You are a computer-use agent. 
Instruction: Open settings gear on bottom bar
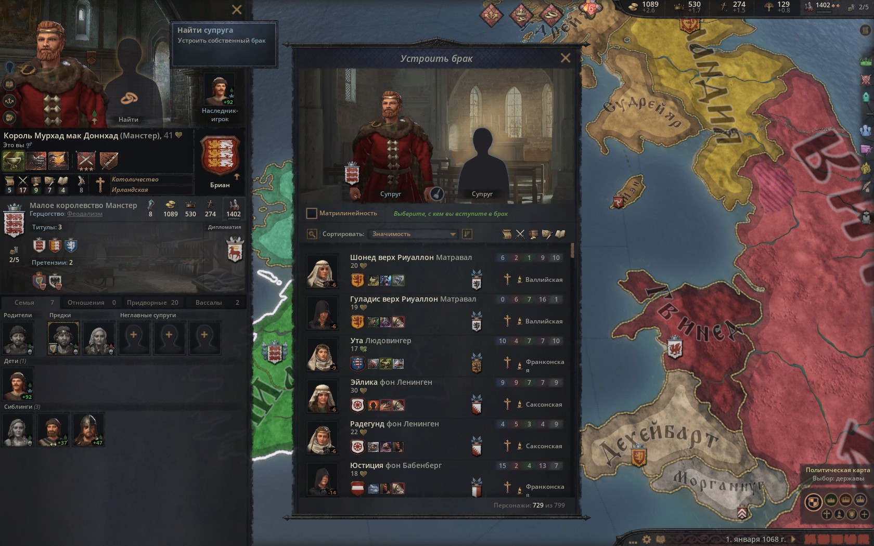(647, 539)
